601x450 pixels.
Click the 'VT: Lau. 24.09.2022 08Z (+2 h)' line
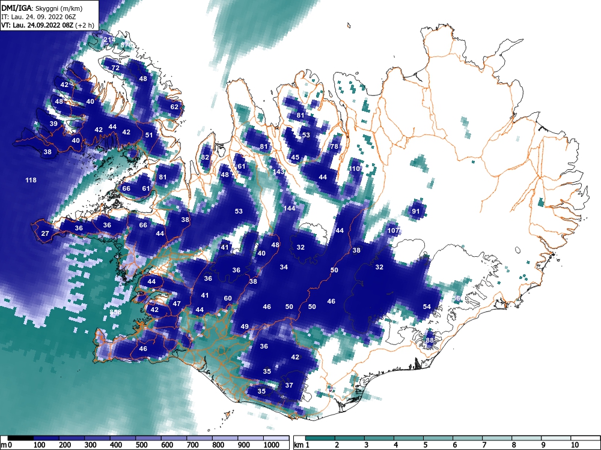[x=47, y=25]
